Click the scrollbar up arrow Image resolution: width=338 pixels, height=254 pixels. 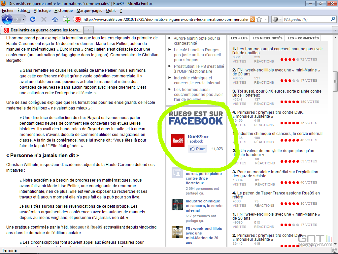click(335, 38)
